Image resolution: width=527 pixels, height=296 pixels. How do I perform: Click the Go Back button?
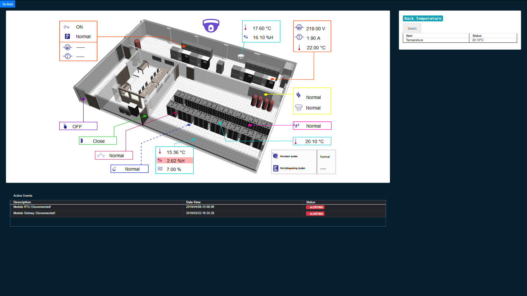[8, 4]
